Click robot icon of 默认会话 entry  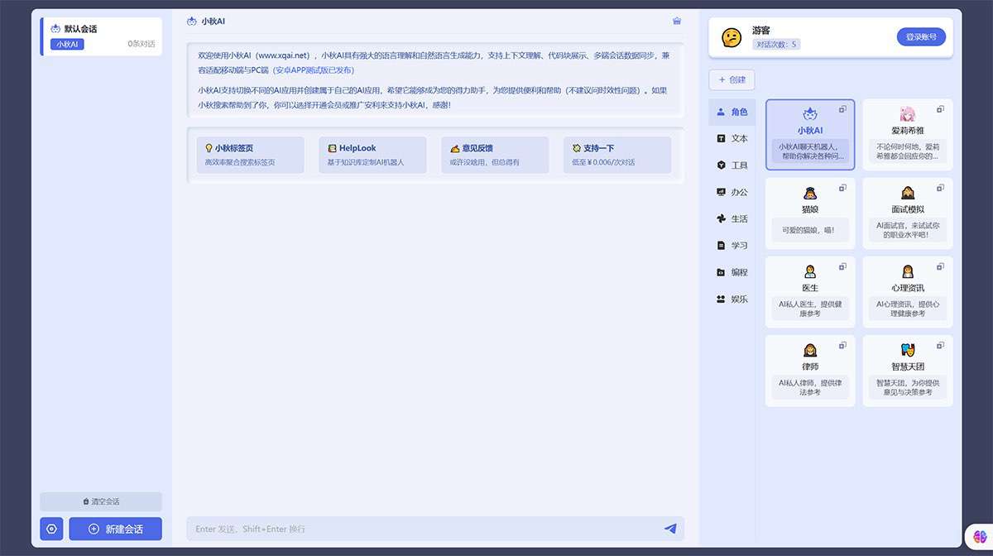(x=55, y=29)
